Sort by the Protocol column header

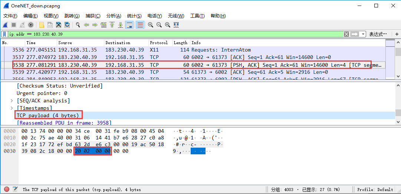(160, 43)
